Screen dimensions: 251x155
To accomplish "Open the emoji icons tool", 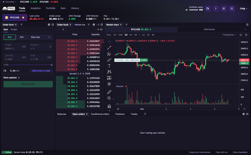I will 109,84.
